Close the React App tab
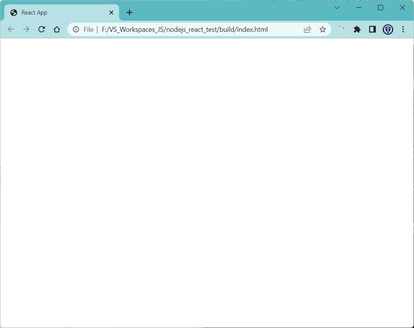Screen dimensions: 414x328 pyautogui.click(x=111, y=12)
